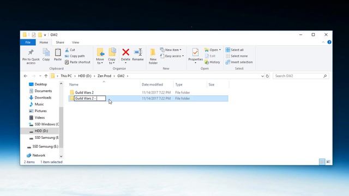
Task: Click the Copy ribbon icon
Action: 46,52
